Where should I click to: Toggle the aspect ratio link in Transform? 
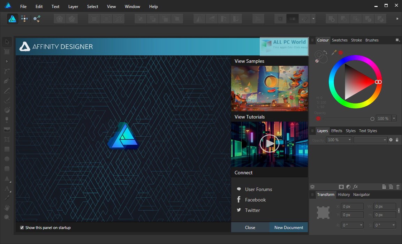coord(399,211)
